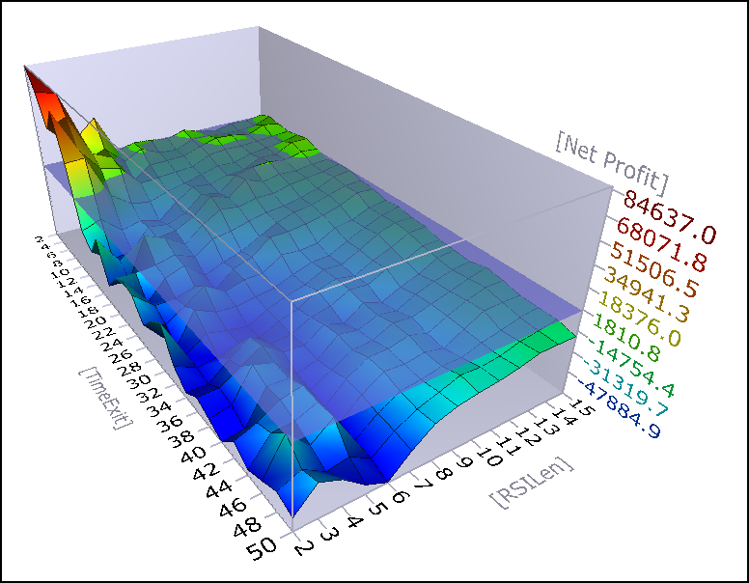The height and width of the screenshot is (583, 749).
Task: Click TimeExit tick label 30
Action: (139, 383)
